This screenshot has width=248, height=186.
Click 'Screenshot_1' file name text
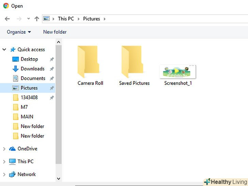coord(178,83)
